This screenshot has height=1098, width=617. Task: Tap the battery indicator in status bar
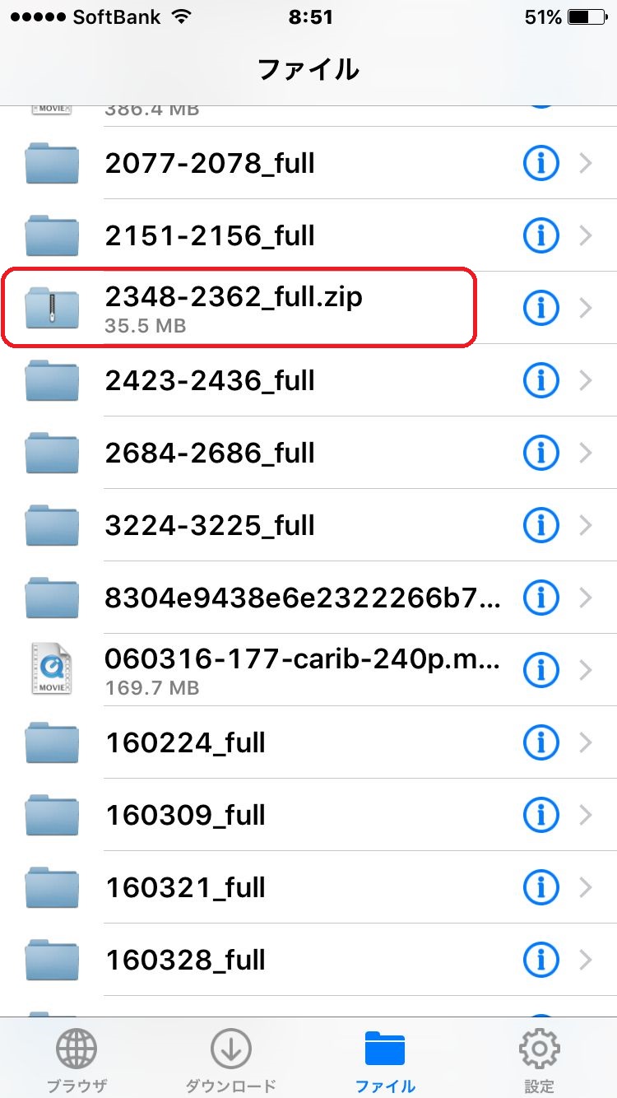tap(586, 17)
